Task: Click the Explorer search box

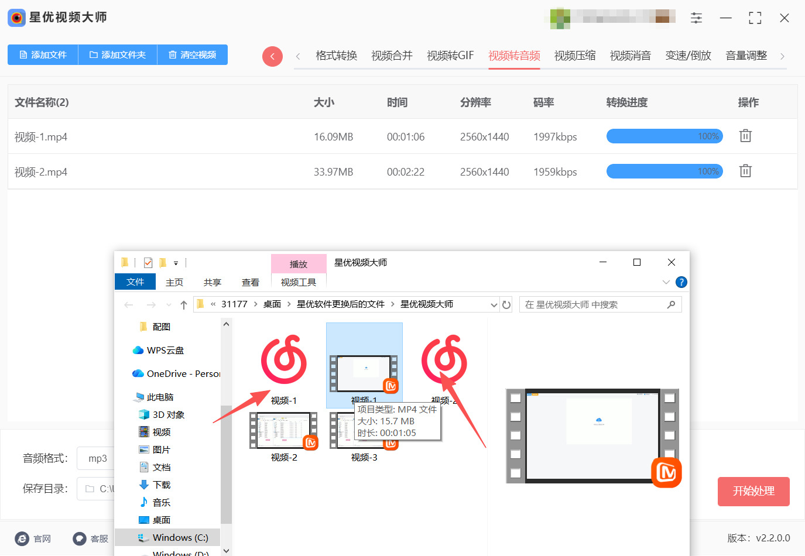Action: click(601, 304)
